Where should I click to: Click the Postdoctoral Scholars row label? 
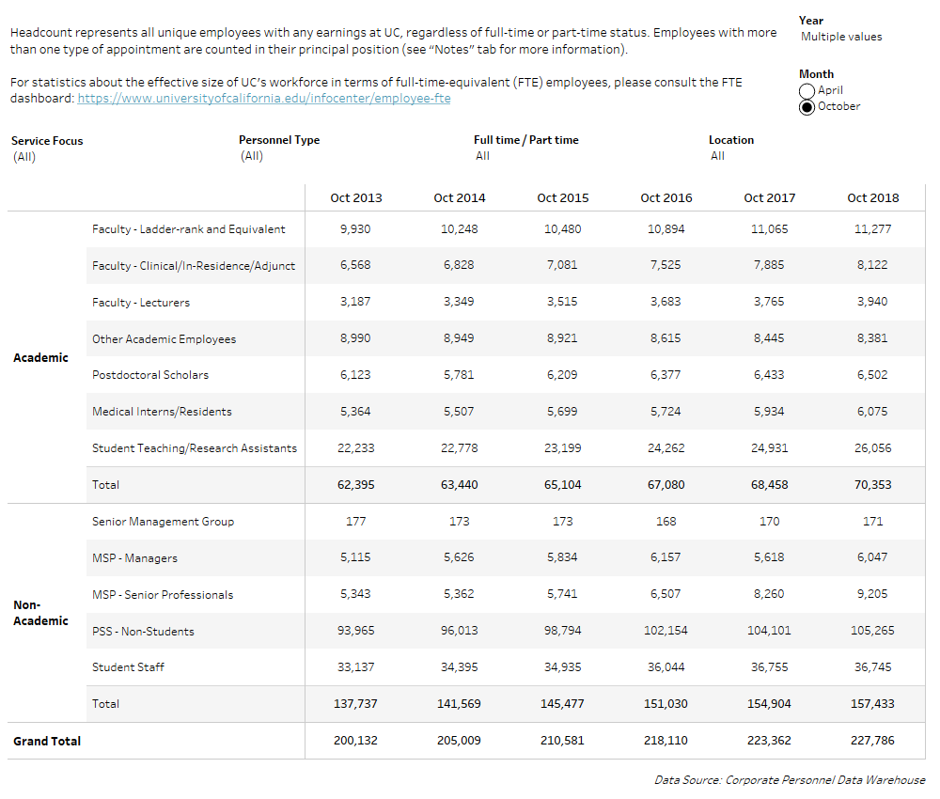coord(150,375)
